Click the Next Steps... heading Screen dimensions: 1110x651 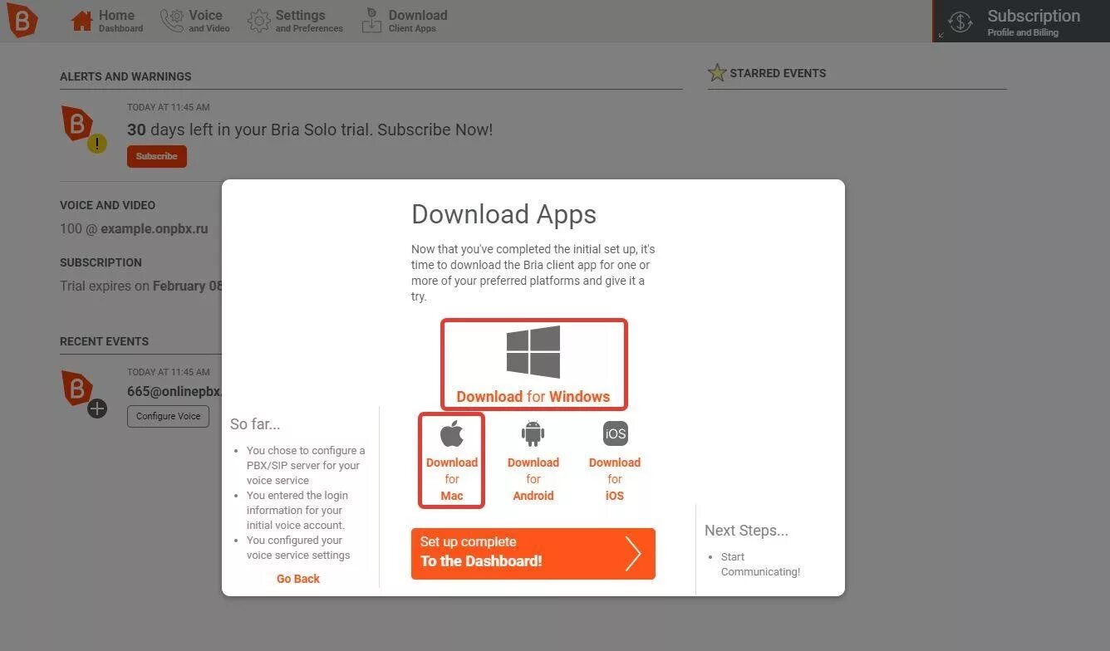(x=746, y=531)
